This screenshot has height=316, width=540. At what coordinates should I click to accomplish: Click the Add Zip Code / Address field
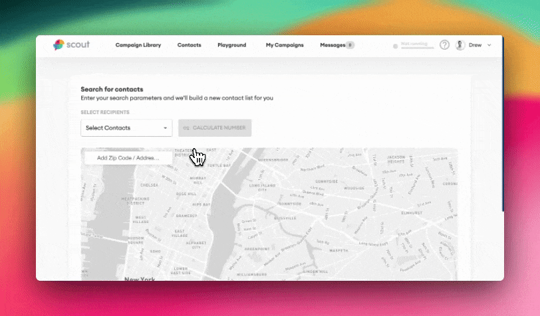tap(128, 158)
